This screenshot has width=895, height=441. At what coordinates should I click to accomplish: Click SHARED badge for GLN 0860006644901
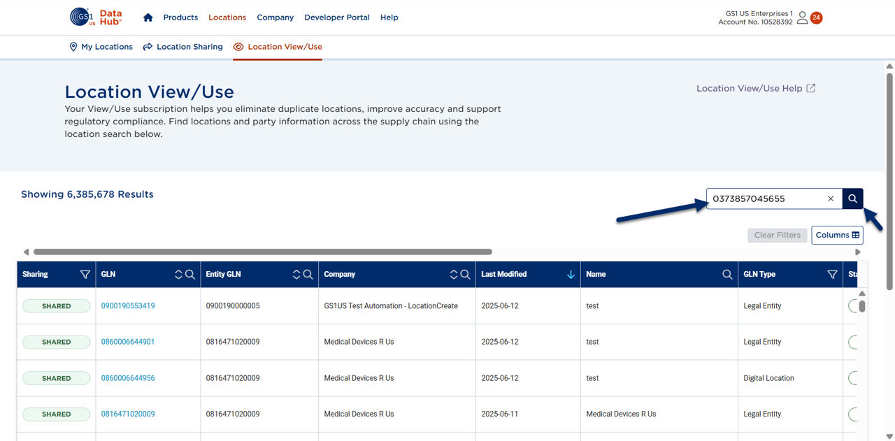click(x=56, y=342)
